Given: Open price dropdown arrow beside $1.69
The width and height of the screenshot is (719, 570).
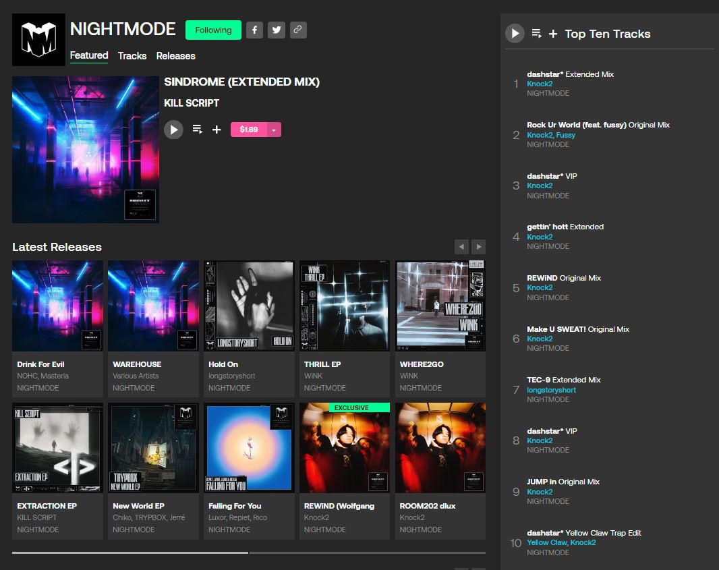Looking at the screenshot, I should click(274, 130).
